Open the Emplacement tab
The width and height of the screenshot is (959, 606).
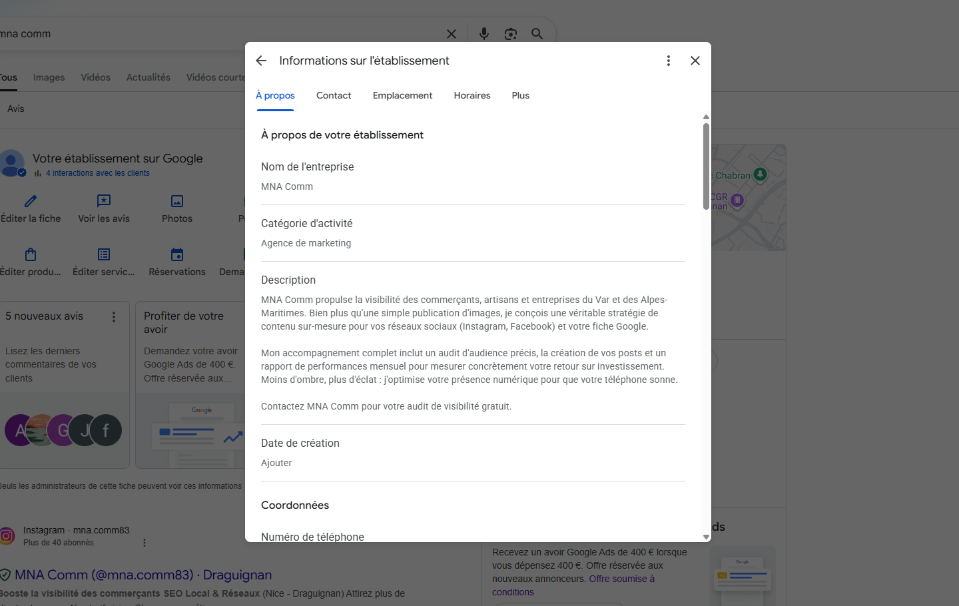click(x=402, y=96)
